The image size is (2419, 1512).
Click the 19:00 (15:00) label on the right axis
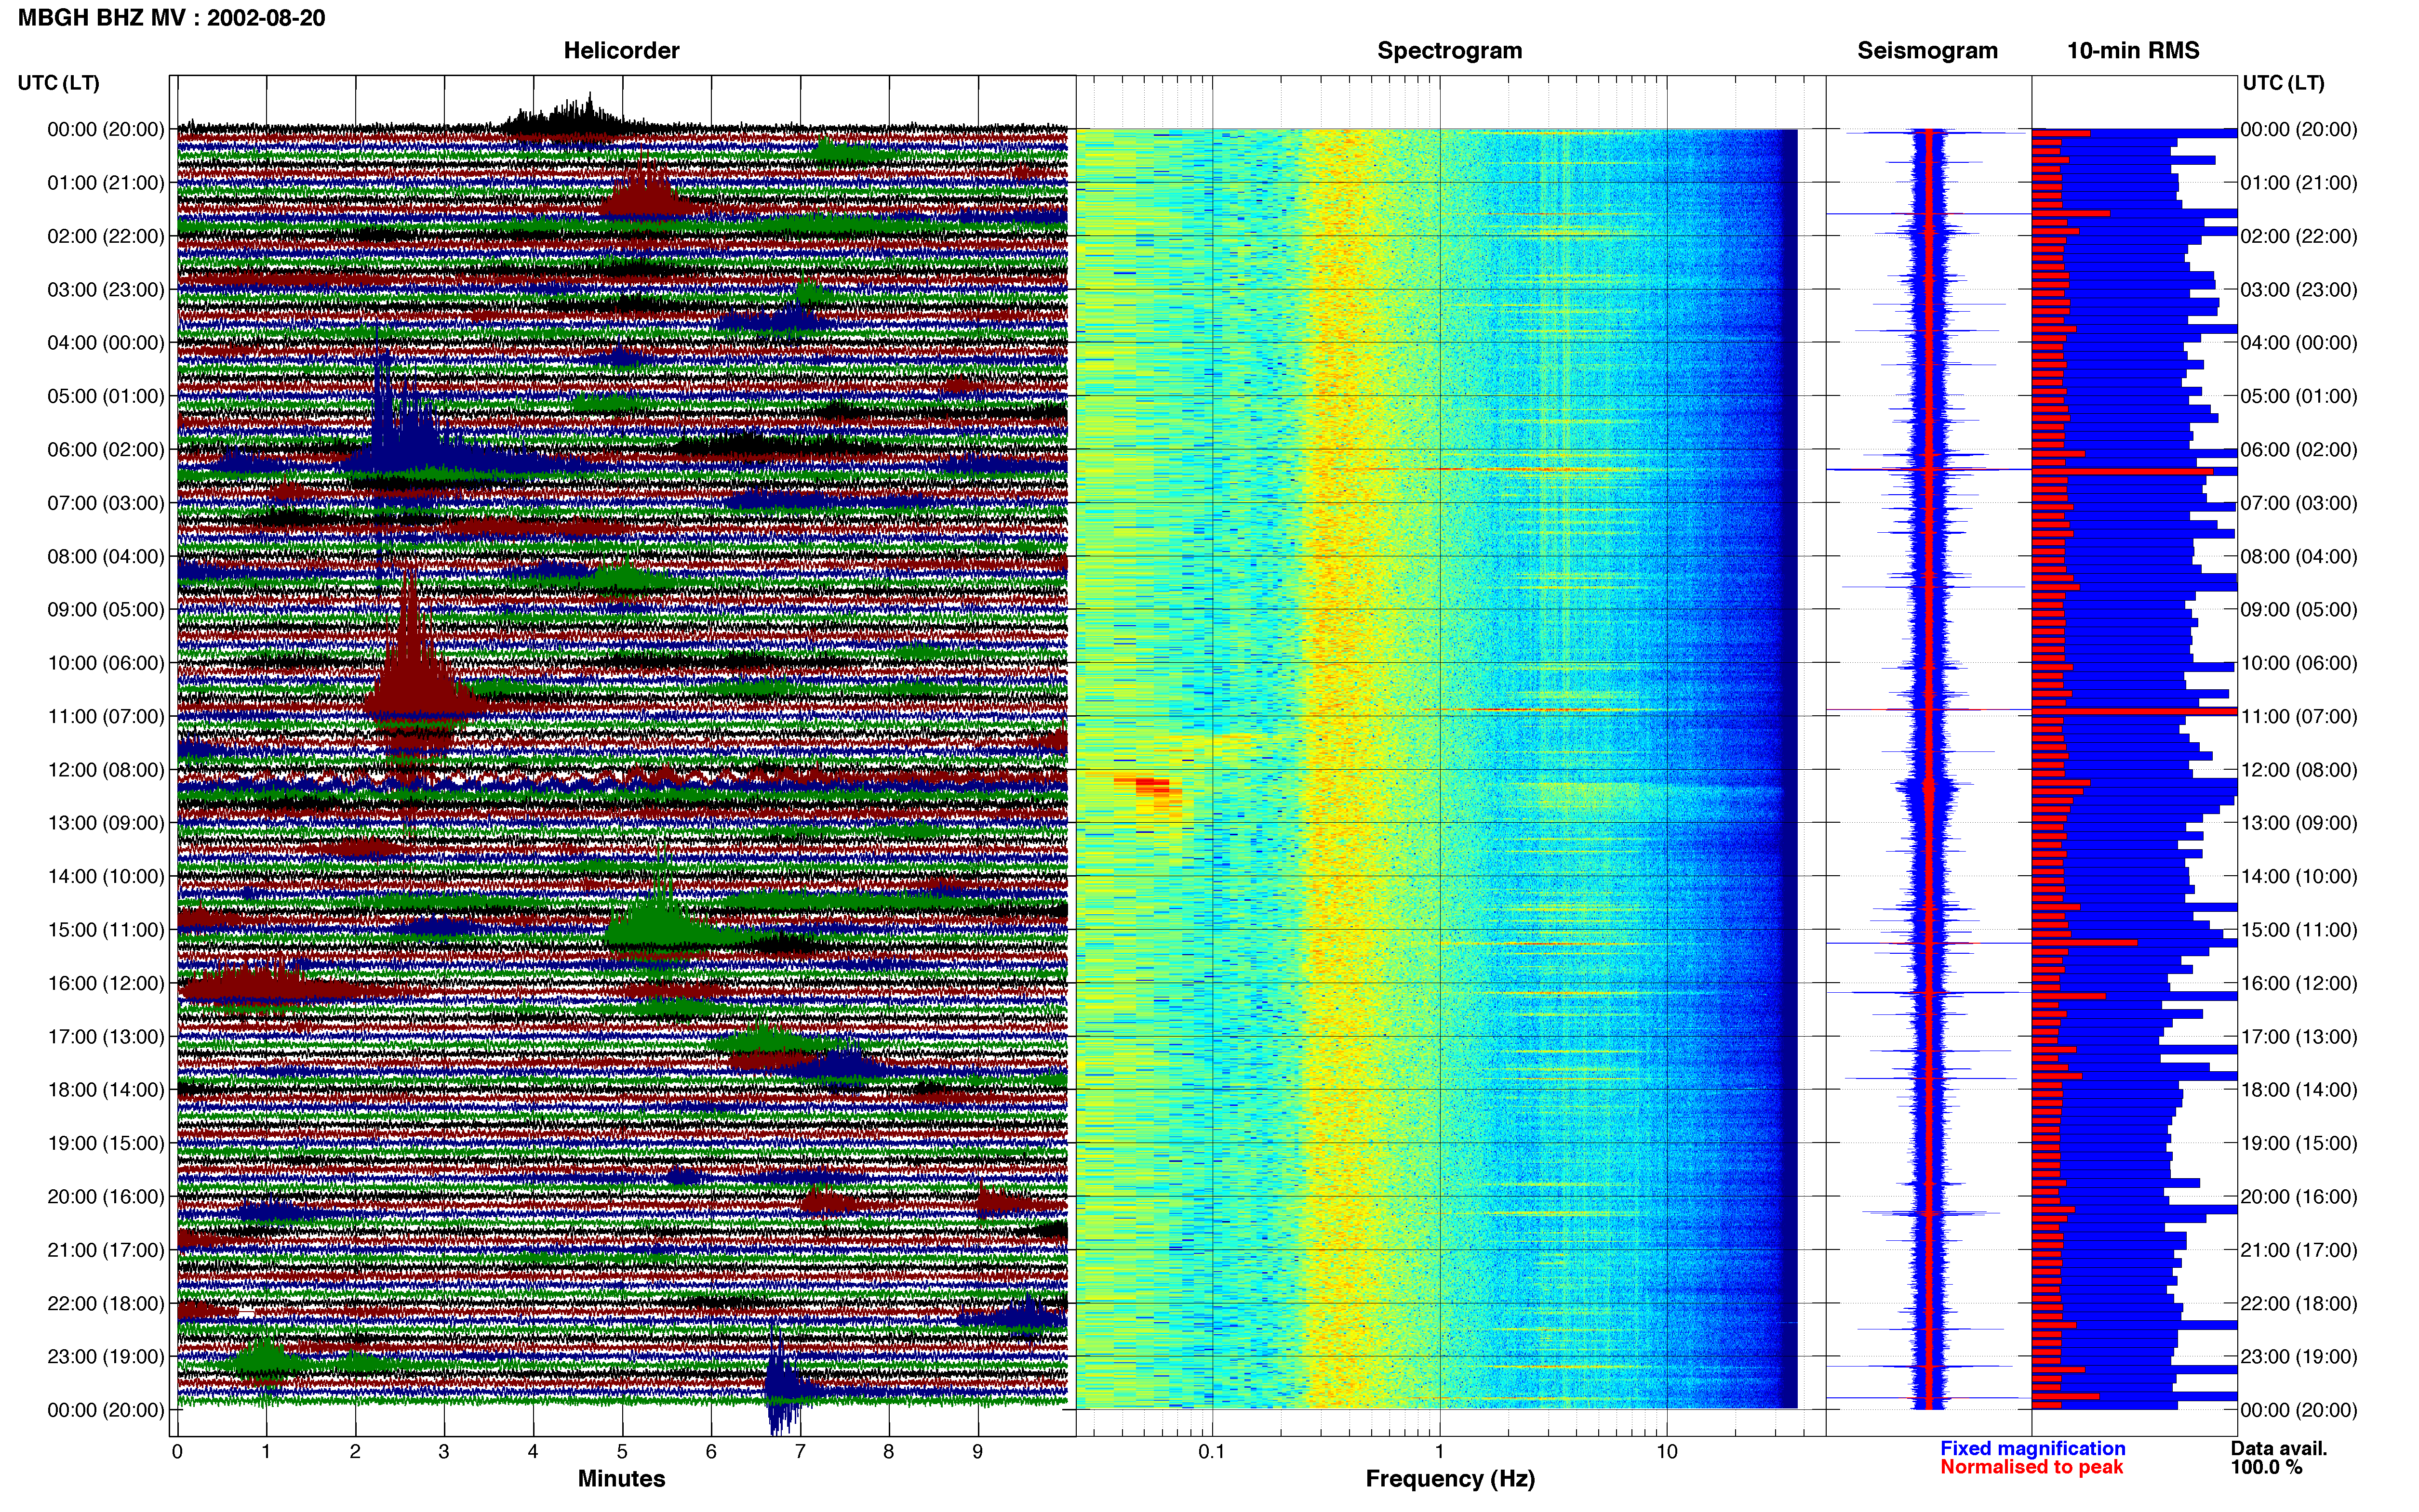[x=2299, y=1143]
